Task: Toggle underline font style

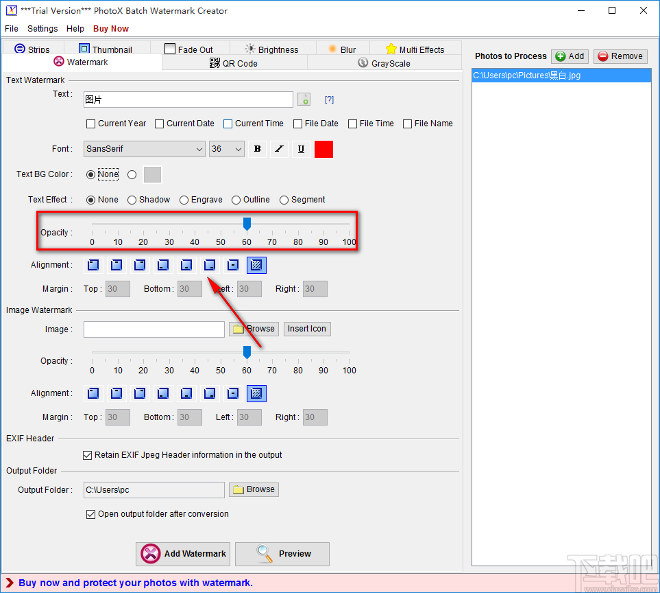Action: click(301, 149)
